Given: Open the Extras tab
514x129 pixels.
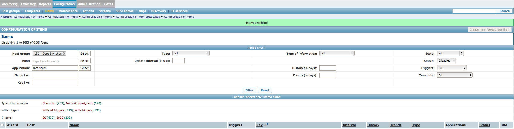Looking at the screenshot, I should [108, 4].
